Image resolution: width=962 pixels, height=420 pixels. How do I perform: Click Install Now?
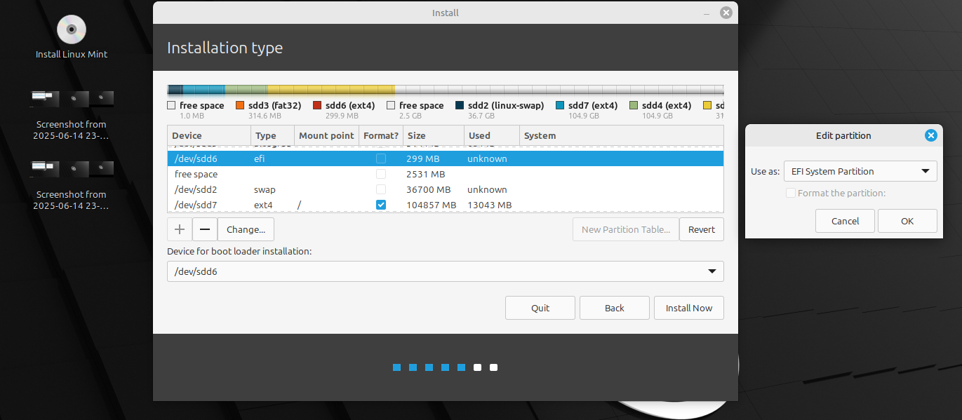tap(689, 308)
